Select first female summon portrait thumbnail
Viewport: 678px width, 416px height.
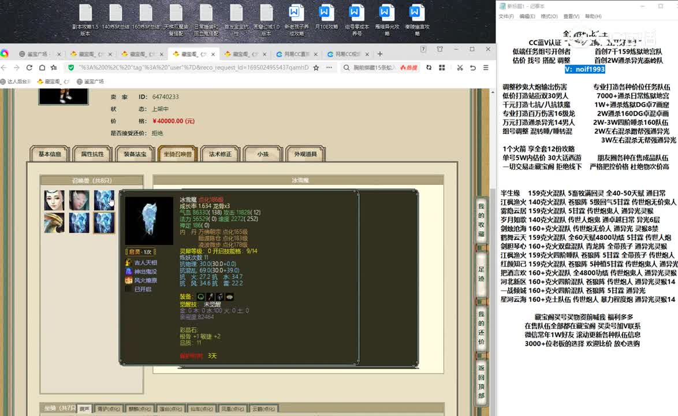(x=54, y=200)
